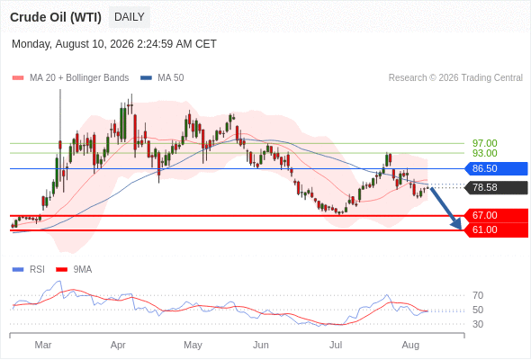Click the Mar month axis label
Viewport: 531px width, 360px height.
tap(43, 345)
